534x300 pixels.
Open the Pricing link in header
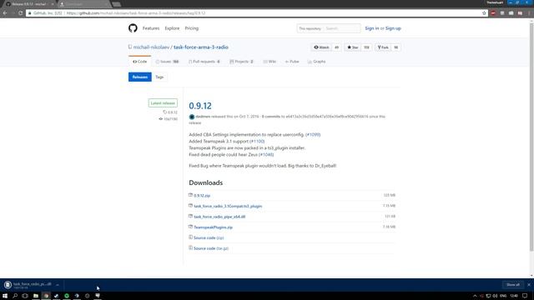(192, 28)
